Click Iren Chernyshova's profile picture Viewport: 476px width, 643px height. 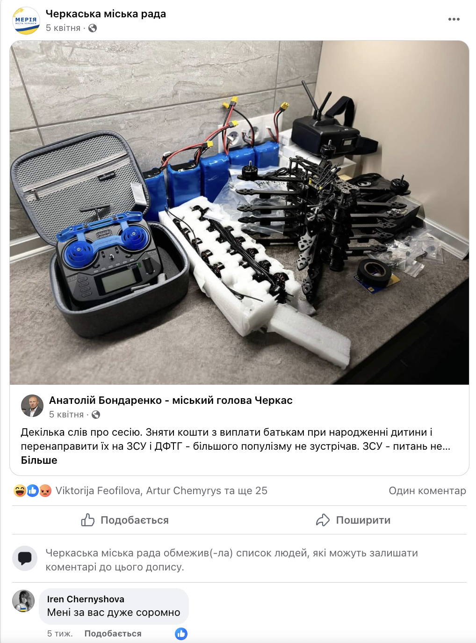pos(23,601)
